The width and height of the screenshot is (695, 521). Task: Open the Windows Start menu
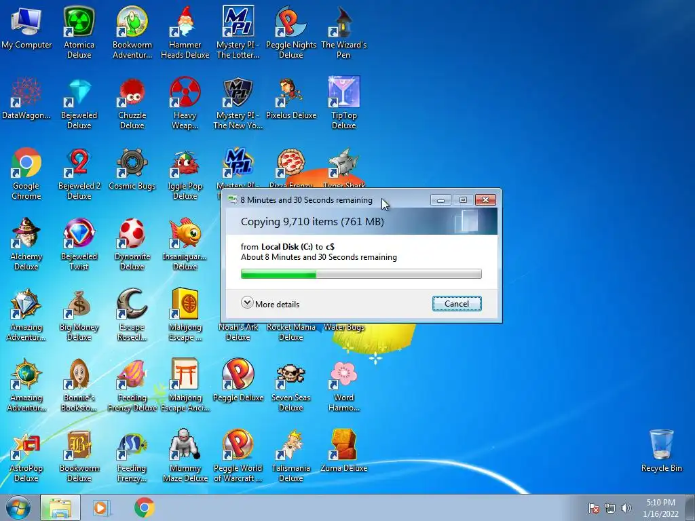(x=18, y=507)
